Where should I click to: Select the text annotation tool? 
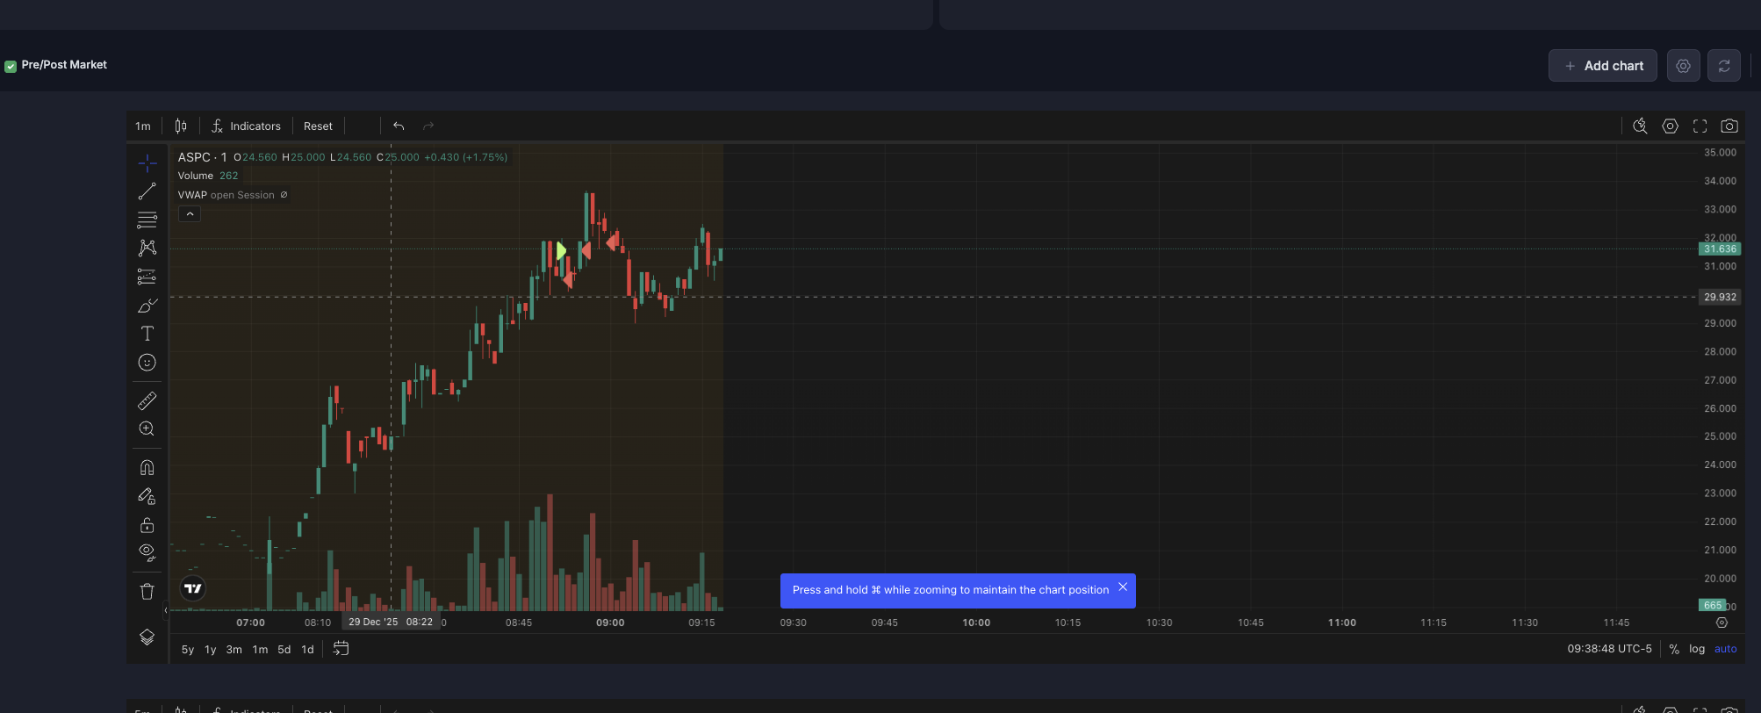click(x=147, y=334)
